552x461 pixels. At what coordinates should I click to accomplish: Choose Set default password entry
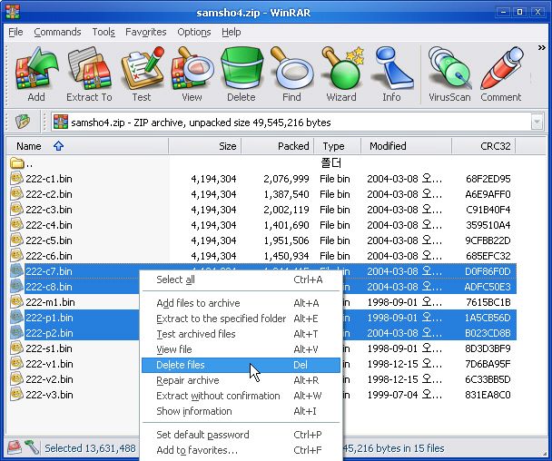pyautogui.click(x=241, y=435)
